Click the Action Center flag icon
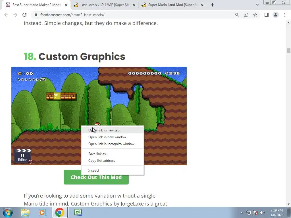 [255, 213]
